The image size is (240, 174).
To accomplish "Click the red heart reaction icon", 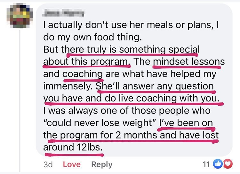I will 226,164.
